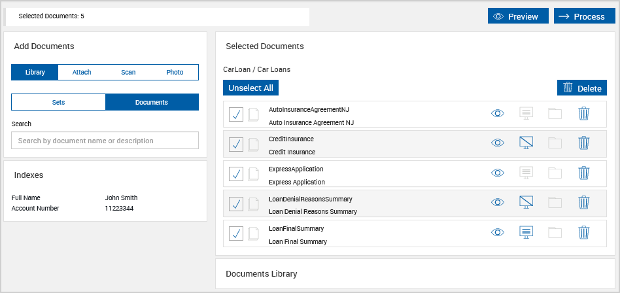The height and width of the screenshot is (293, 620).
Task: Click page icon beside AutoInsuranceAgreementNJ
Action: pos(253,114)
